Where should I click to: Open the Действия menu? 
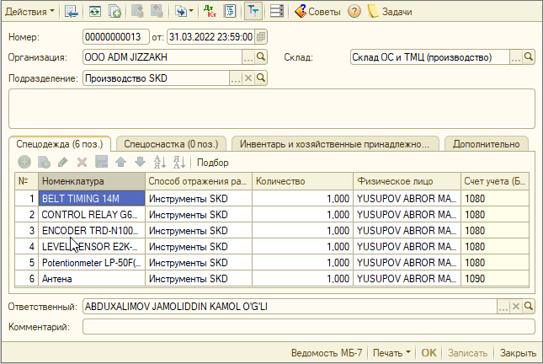pyautogui.click(x=29, y=11)
